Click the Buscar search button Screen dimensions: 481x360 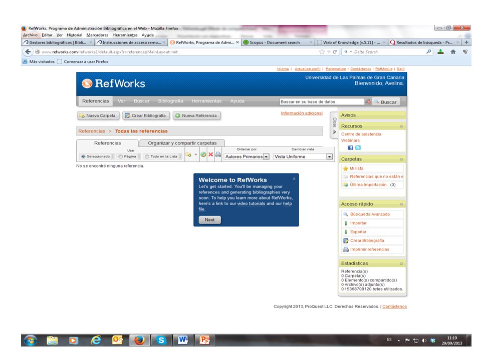[x=386, y=102]
